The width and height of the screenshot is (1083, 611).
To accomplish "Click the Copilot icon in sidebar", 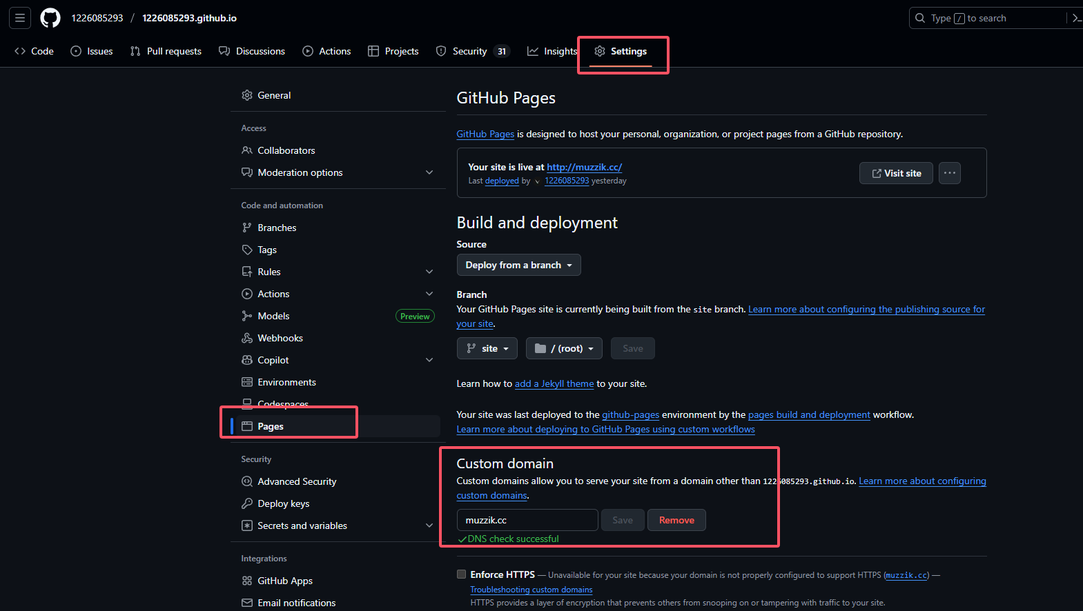I will point(247,360).
